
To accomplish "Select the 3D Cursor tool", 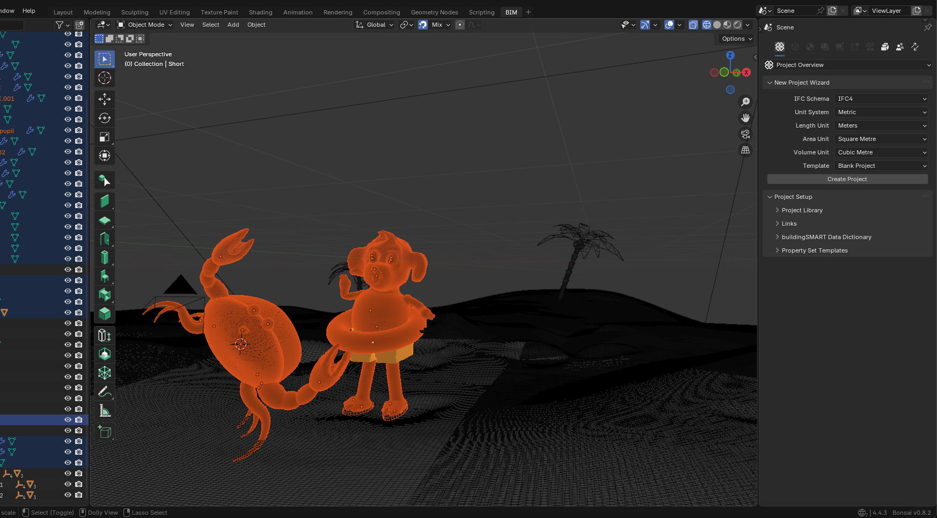I will point(105,78).
